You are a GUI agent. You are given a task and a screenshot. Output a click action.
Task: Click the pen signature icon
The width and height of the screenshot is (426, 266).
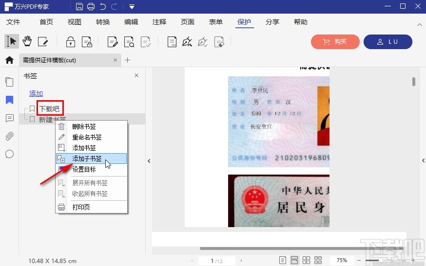187,42
